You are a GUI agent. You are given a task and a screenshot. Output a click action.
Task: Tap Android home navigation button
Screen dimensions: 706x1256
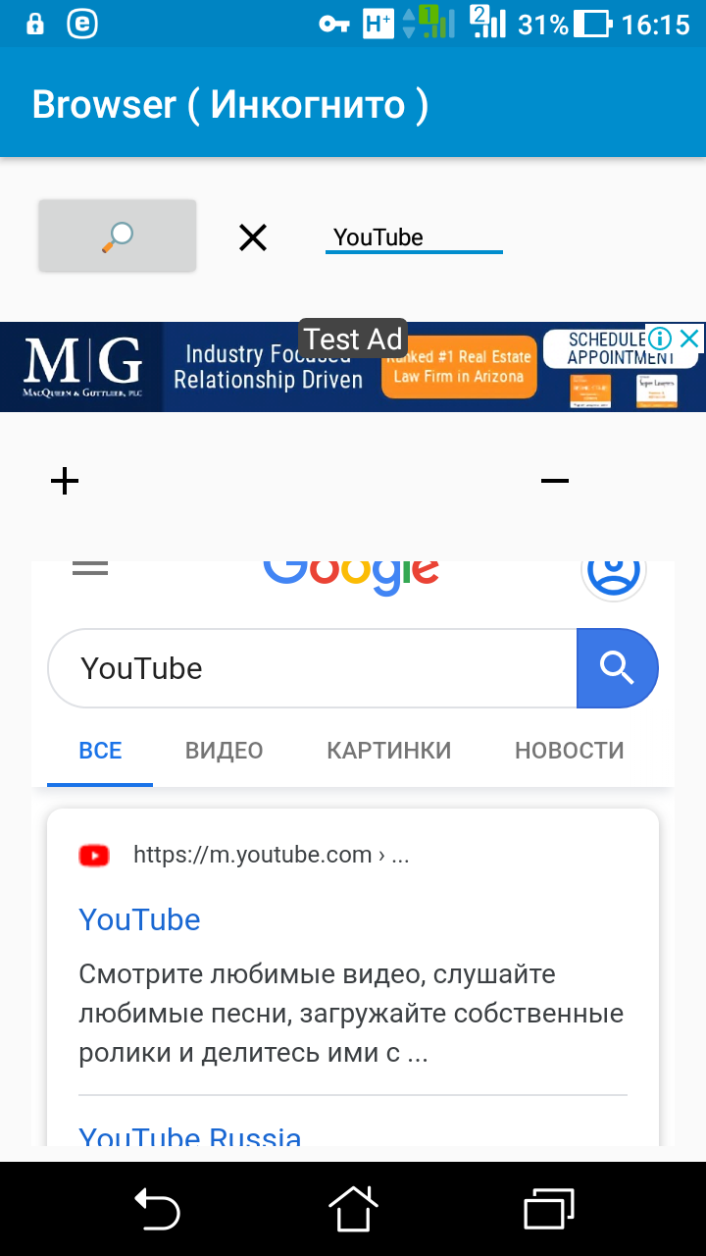(x=353, y=1209)
